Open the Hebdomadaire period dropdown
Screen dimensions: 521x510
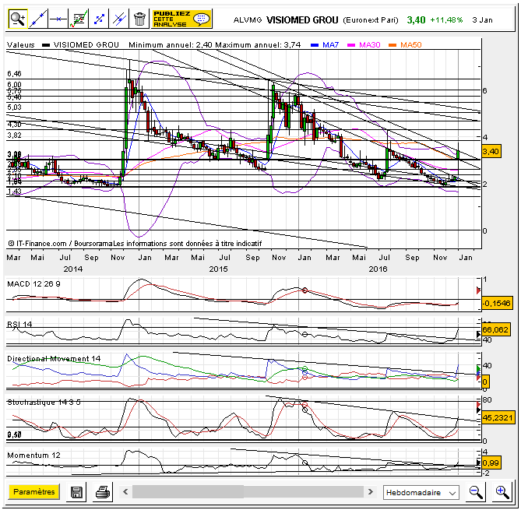pyautogui.click(x=421, y=492)
